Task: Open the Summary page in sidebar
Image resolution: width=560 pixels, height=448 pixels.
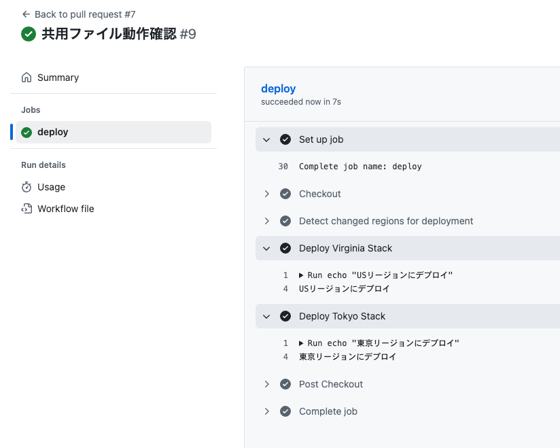Action: 58,77
